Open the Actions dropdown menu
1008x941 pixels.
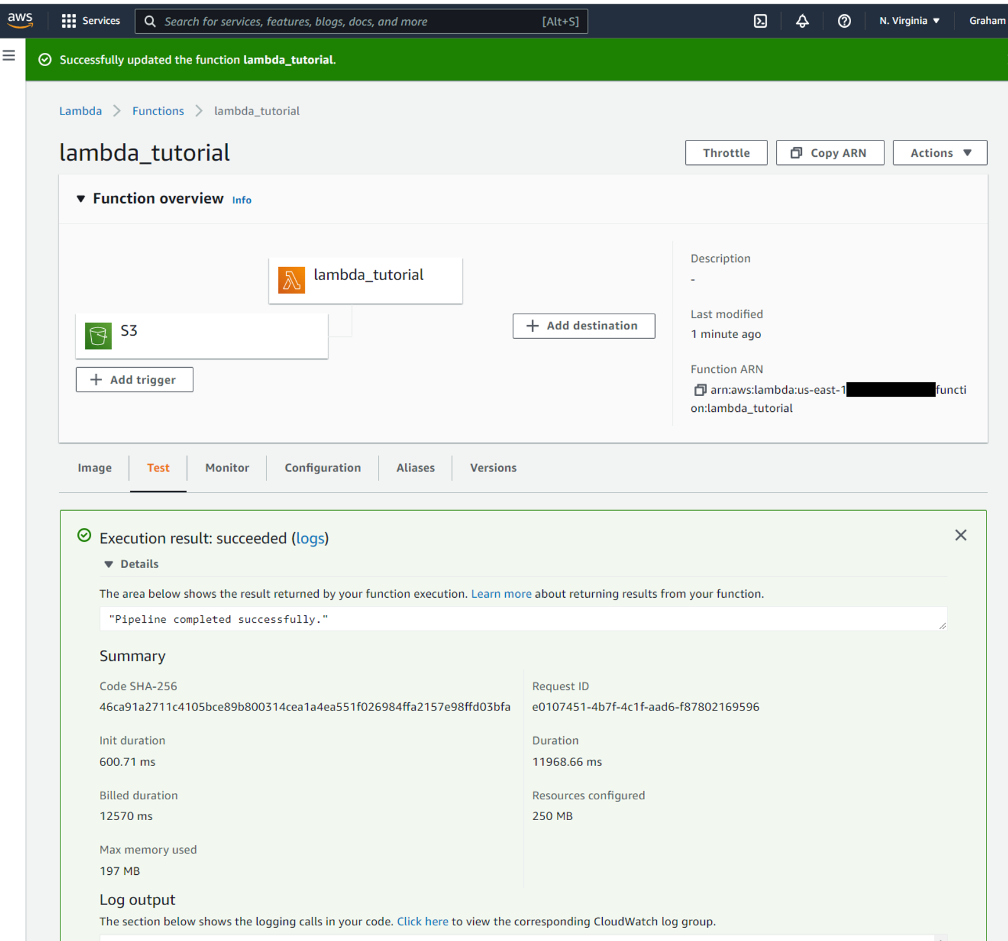click(x=939, y=153)
